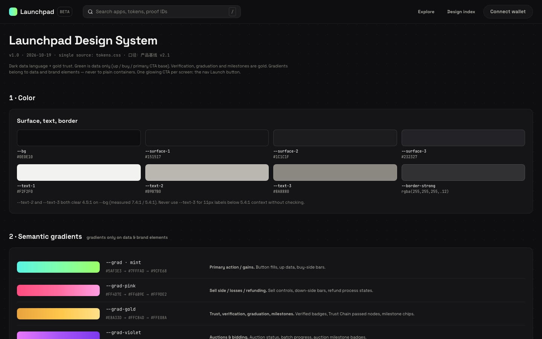Screen dimensions: 542x339
Task: Select the --text-2 light gray swatch
Action: click(207, 173)
